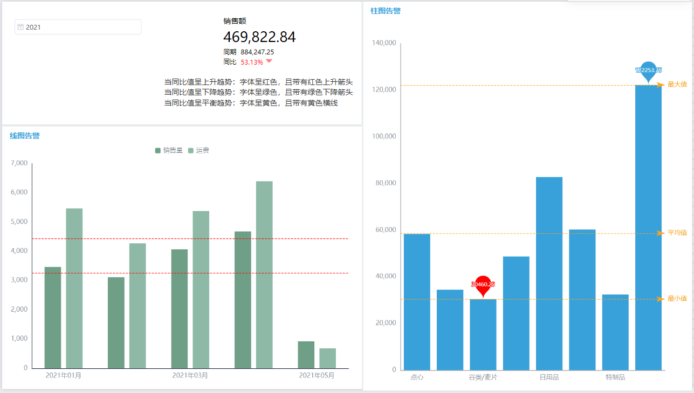Click the tallest light green 运费 bar
The width and height of the screenshot is (694, 393).
coord(264,275)
